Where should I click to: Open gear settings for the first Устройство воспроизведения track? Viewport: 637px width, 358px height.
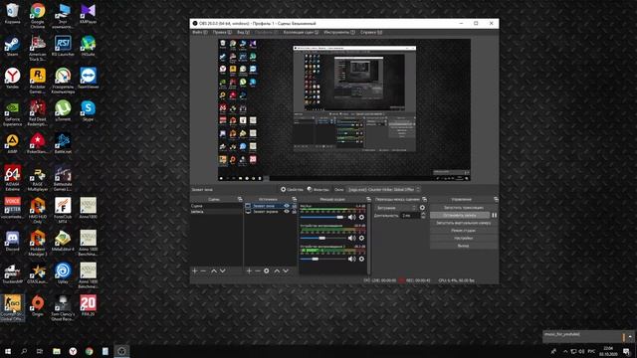click(x=361, y=238)
